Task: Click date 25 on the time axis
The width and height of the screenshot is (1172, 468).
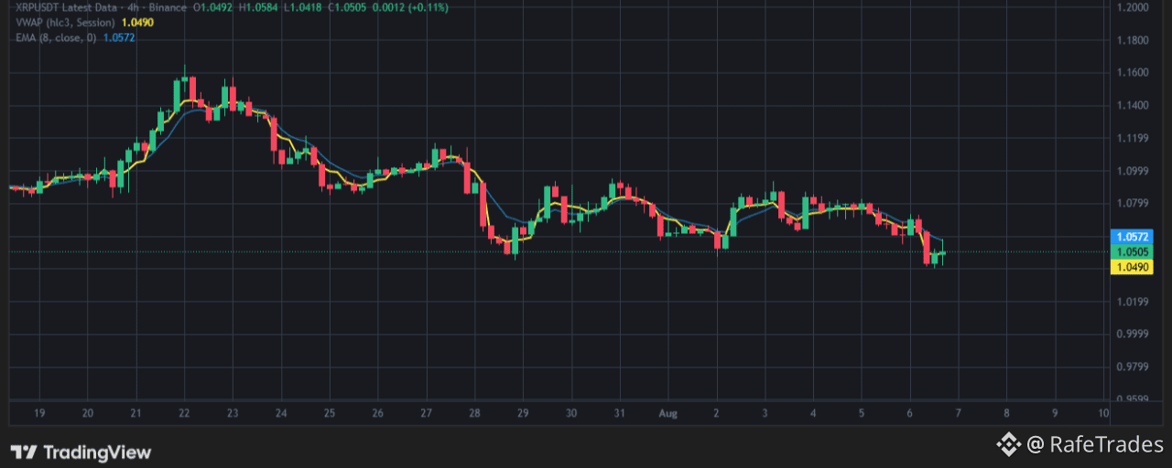Action: [330, 413]
